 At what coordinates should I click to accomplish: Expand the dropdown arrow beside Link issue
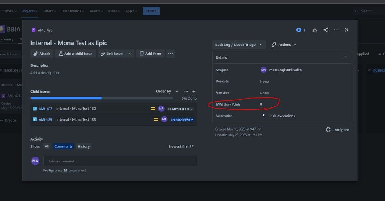tap(130, 54)
